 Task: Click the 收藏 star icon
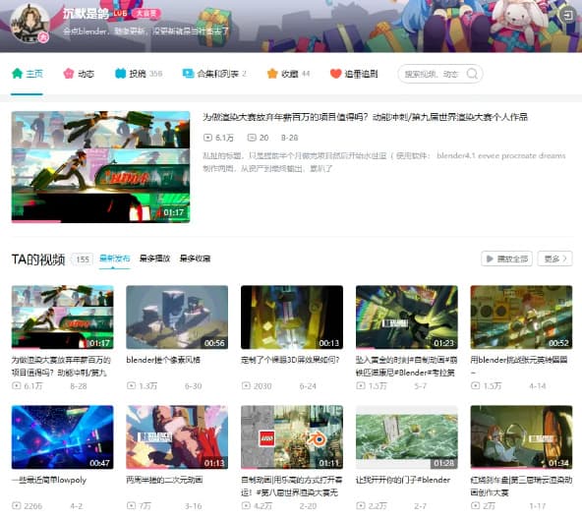[x=272, y=74]
